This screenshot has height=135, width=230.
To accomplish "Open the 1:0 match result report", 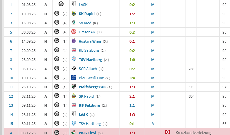I will [x=133, y=60].
